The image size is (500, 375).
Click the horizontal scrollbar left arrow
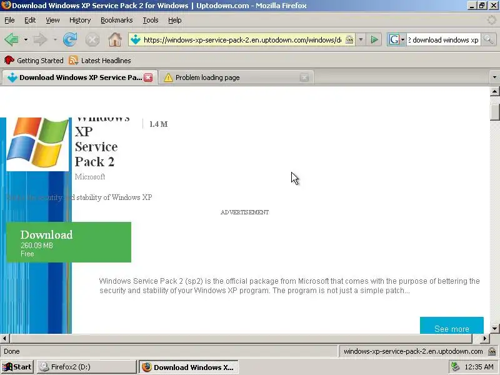[x=4, y=338]
